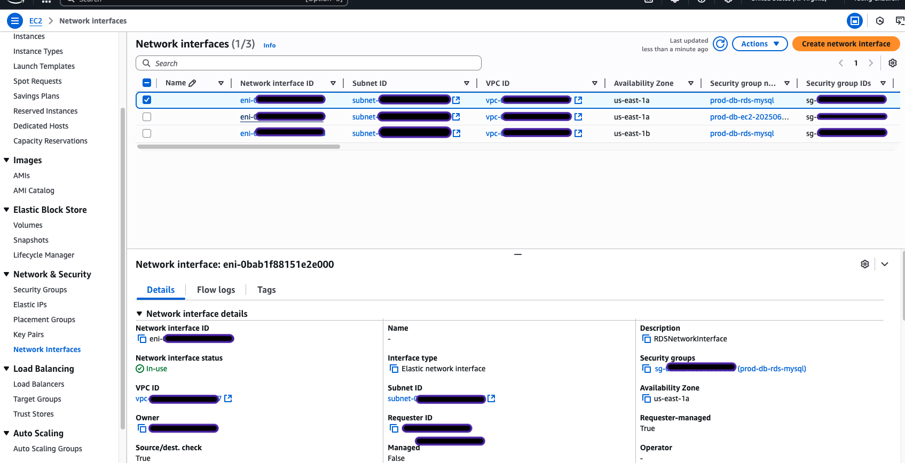Image resolution: width=905 pixels, height=463 pixels.
Task: Copy the Network interface ID in details
Action: 142,339
